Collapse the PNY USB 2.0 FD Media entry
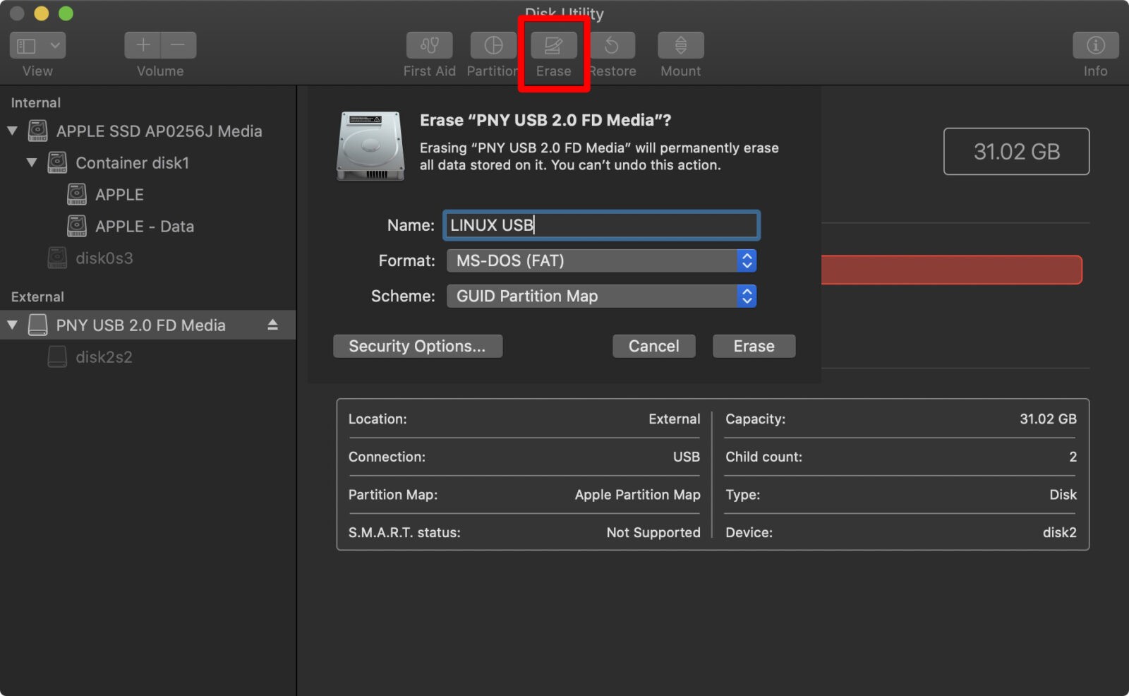The width and height of the screenshot is (1129, 696). [12, 325]
